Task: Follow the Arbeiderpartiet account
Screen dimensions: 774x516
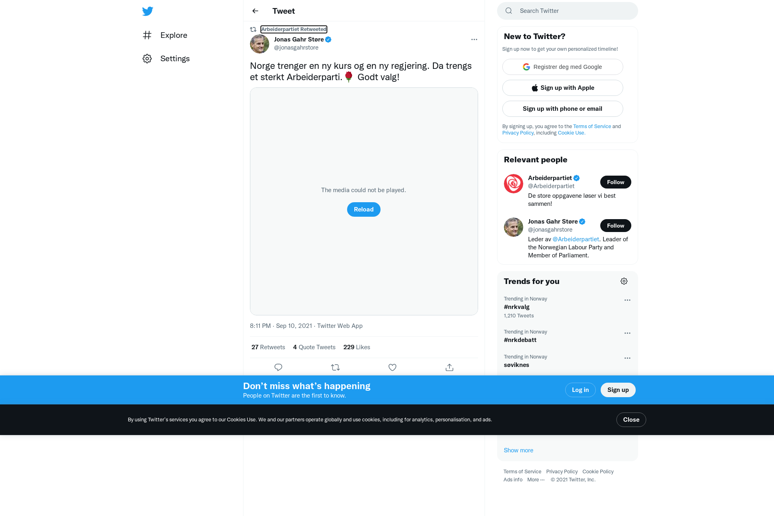Action: click(616, 182)
